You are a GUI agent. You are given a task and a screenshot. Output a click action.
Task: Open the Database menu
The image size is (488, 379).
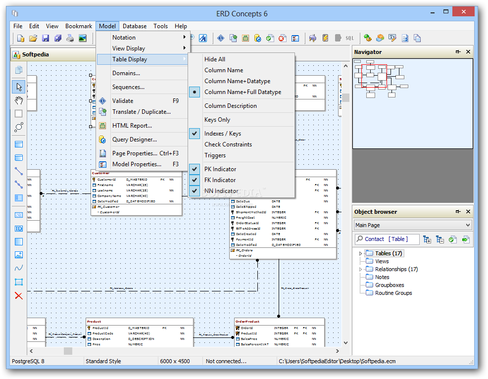[135, 26]
